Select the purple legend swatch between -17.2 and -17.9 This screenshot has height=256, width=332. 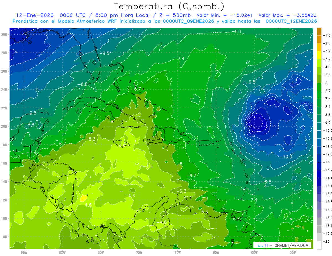pos(319,214)
